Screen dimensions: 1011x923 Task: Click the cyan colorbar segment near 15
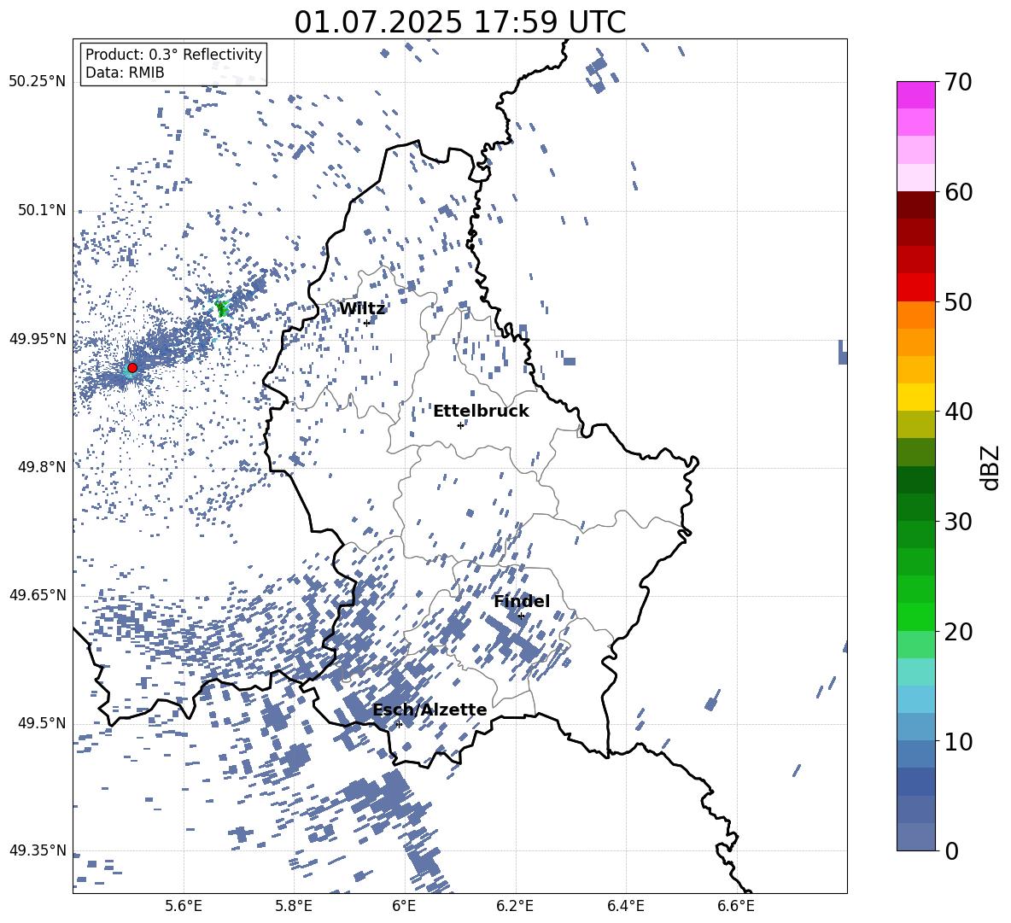coord(915,672)
